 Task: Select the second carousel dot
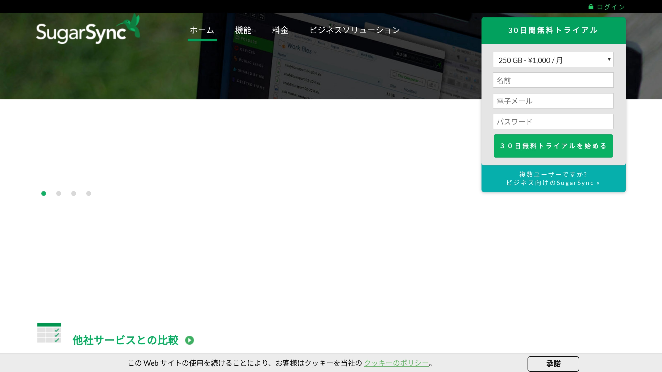click(59, 193)
